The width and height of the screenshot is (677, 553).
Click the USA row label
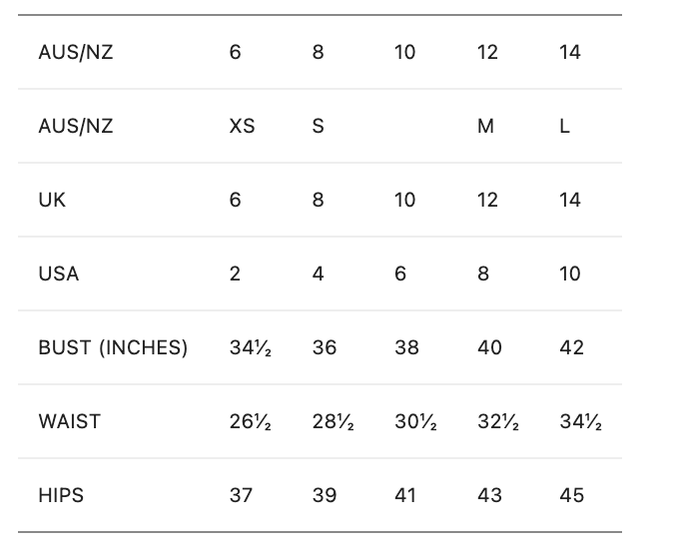tap(58, 274)
